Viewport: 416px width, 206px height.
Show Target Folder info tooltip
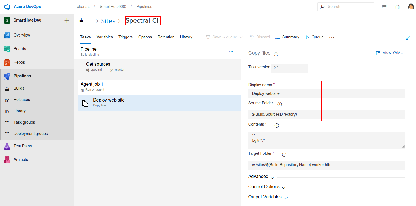click(x=284, y=154)
